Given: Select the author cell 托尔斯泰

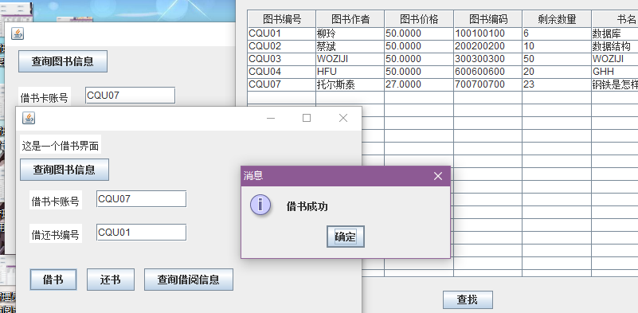Looking at the screenshot, I should coord(350,84).
